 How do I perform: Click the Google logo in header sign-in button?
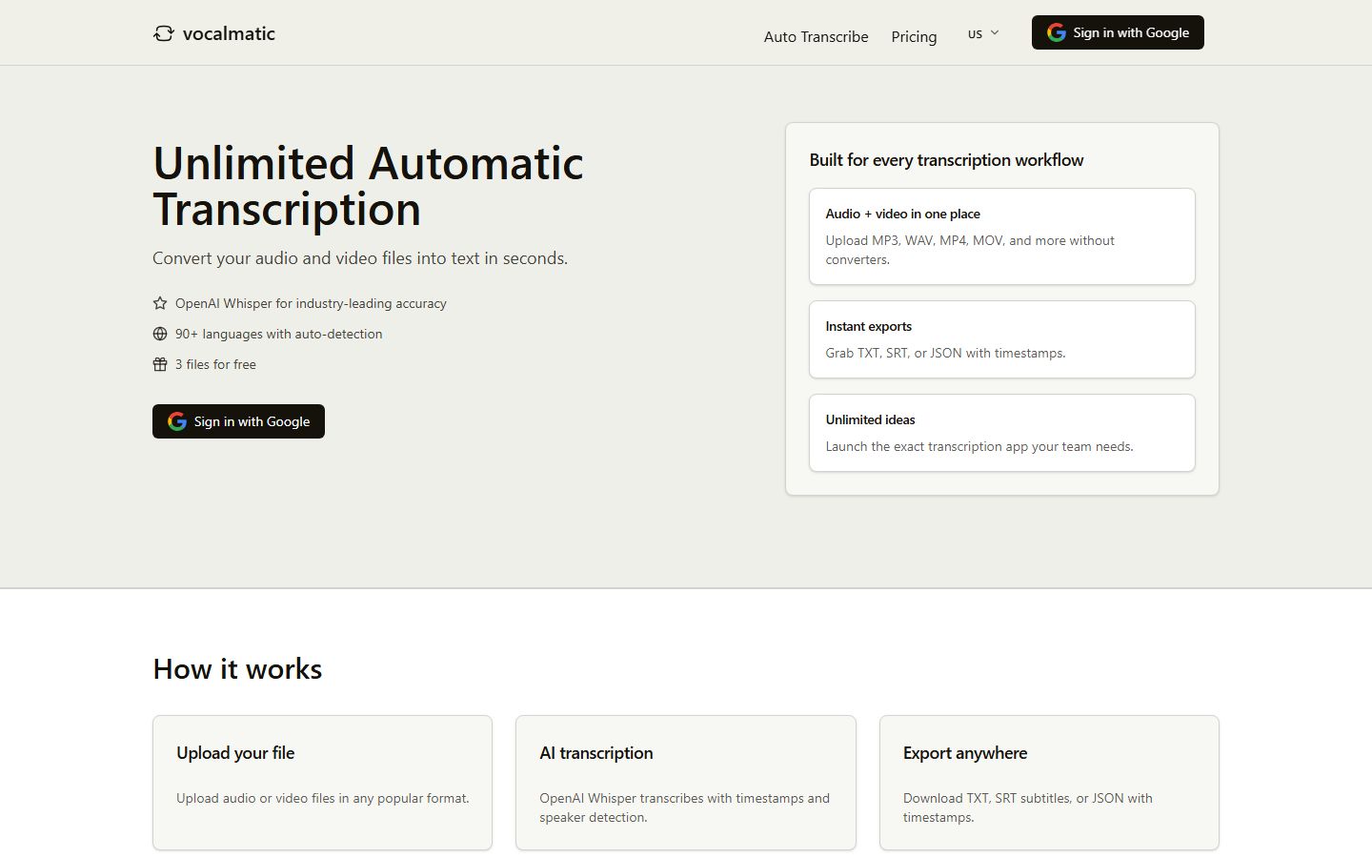(1056, 32)
